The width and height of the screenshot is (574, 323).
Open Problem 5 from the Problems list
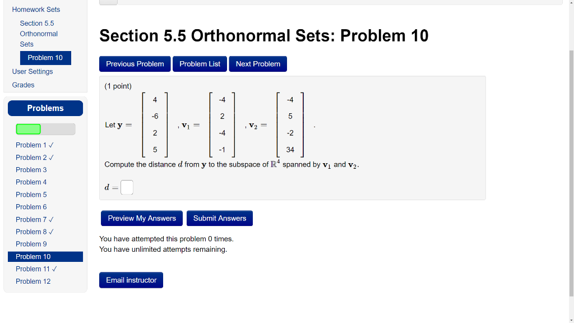pyautogui.click(x=31, y=194)
